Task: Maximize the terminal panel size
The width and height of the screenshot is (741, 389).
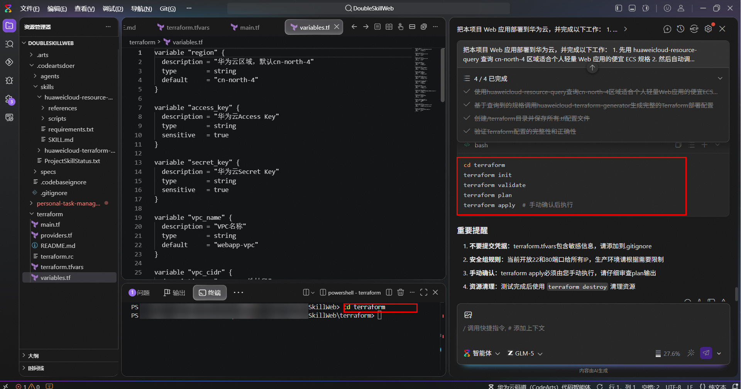Action: pos(424,292)
